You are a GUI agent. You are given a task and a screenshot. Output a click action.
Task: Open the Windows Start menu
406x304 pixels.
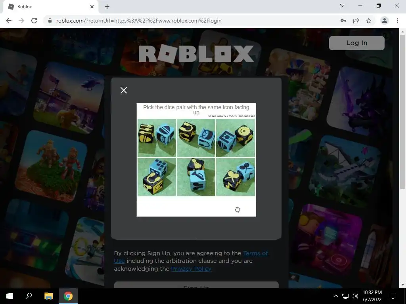(x=10, y=296)
